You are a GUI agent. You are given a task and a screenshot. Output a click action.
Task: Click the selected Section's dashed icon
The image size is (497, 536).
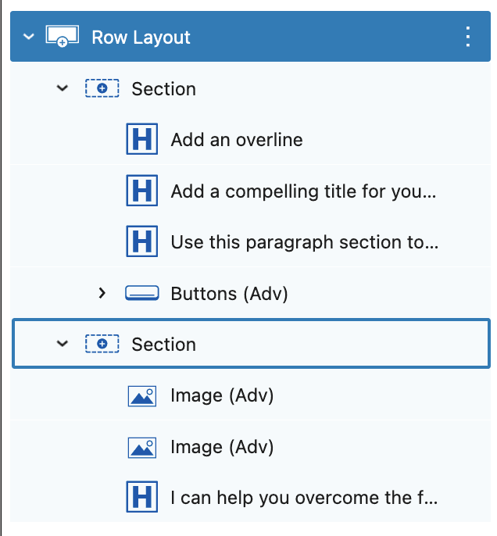pyautogui.click(x=102, y=344)
